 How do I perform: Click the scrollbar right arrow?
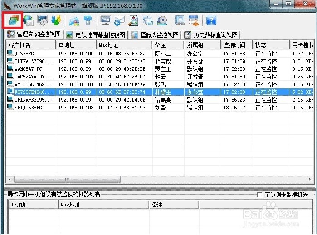click(x=309, y=179)
